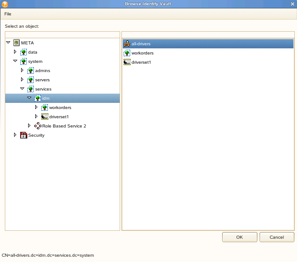Expand the workorders tree node
297x262 pixels.
36,107
